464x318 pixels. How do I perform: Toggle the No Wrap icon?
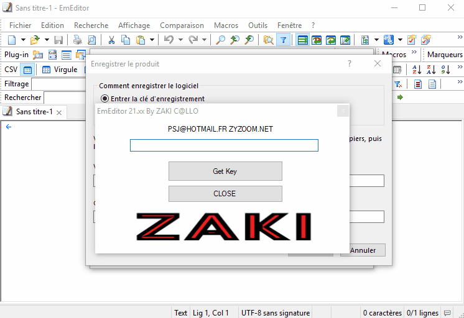[302, 40]
